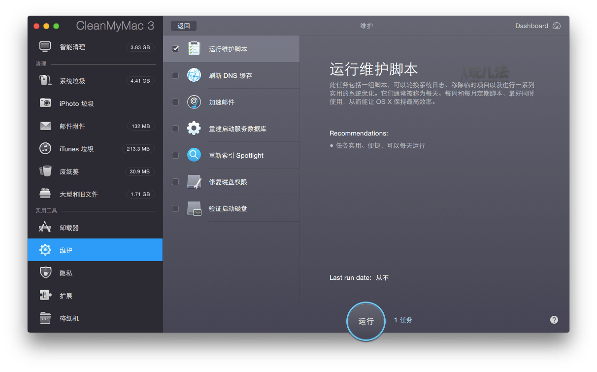Viewport: 597px width, 372px height.
Task: Select the 重新索引 Spotlight task row
Action: (x=232, y=155)
